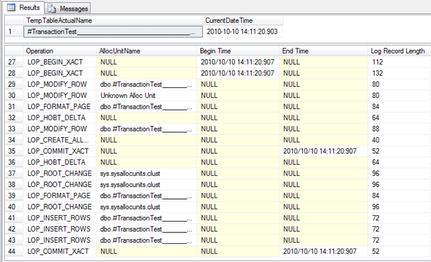This screenshot has height=262, width=431.
Task: Click LOP_INSERT_ROWS in row 42
Action: click(x=60, y=229)
